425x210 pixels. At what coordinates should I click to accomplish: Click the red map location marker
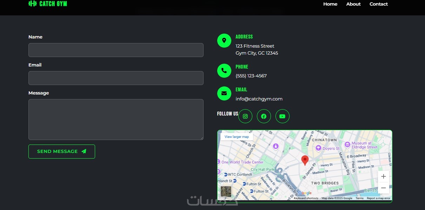tap(305, 160)
